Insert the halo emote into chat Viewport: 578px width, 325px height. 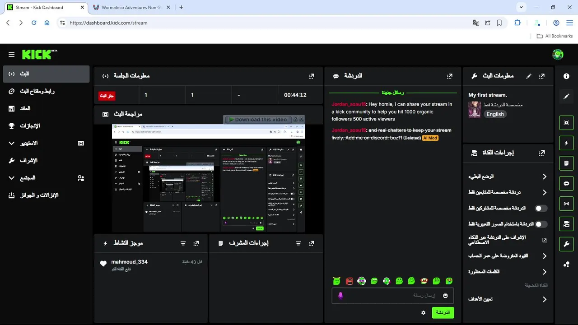point(336,281)
